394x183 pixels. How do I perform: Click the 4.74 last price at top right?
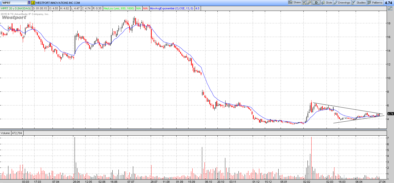(389, 3)
